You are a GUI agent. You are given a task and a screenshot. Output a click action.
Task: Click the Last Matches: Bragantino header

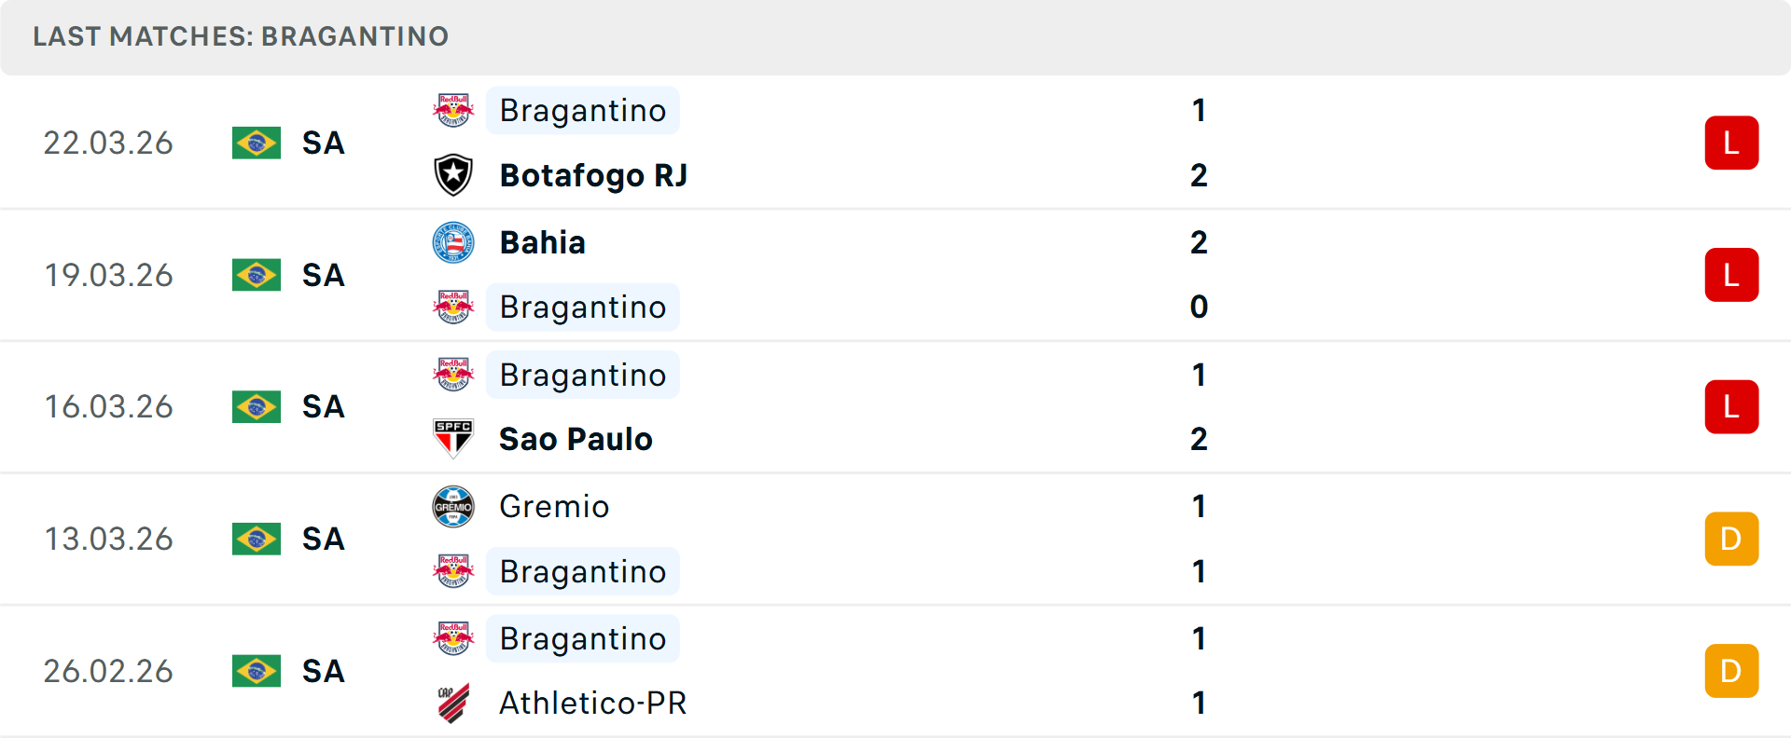point(241,36)
